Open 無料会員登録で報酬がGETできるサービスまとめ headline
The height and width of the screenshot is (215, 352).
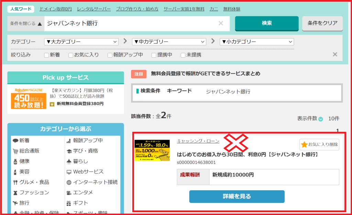(x=206, y=73)
